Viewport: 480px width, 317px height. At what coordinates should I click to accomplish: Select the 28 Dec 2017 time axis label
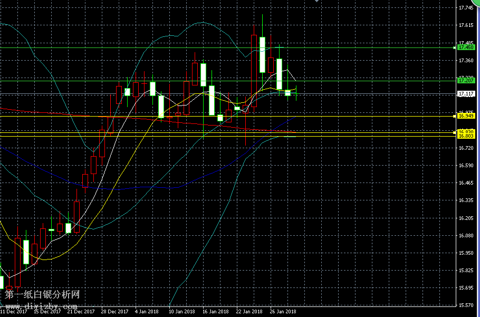click(x=114, y=312)
